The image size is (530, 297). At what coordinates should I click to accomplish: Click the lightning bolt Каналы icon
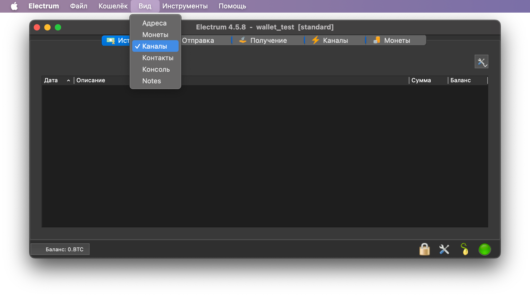pyautogui.click(x=315, y=40)
